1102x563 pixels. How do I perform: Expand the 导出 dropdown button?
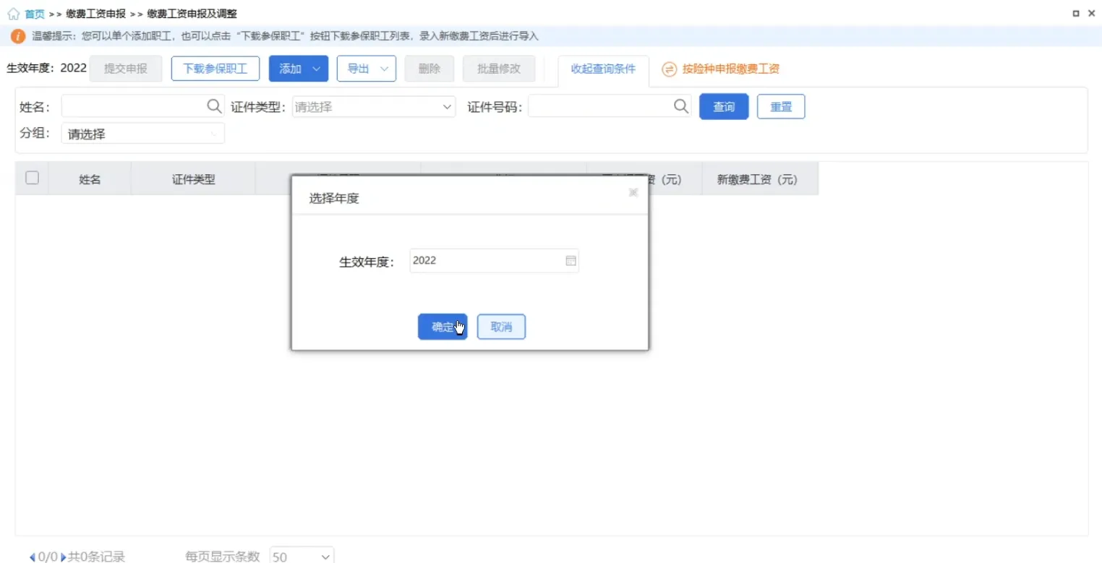(367, 69)
